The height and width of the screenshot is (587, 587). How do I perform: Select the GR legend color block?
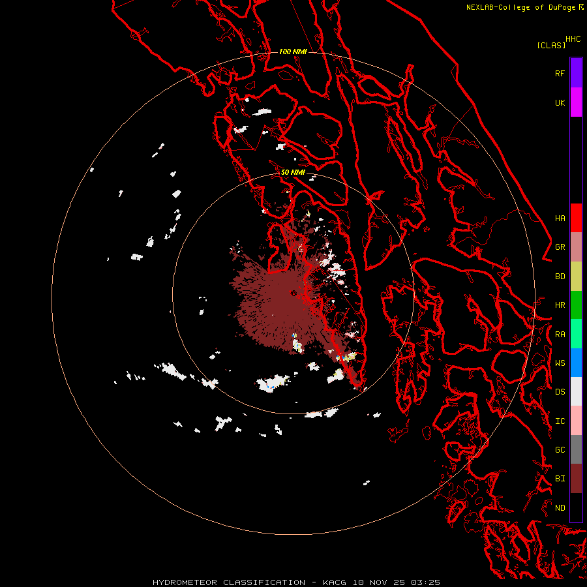[576, 247]
